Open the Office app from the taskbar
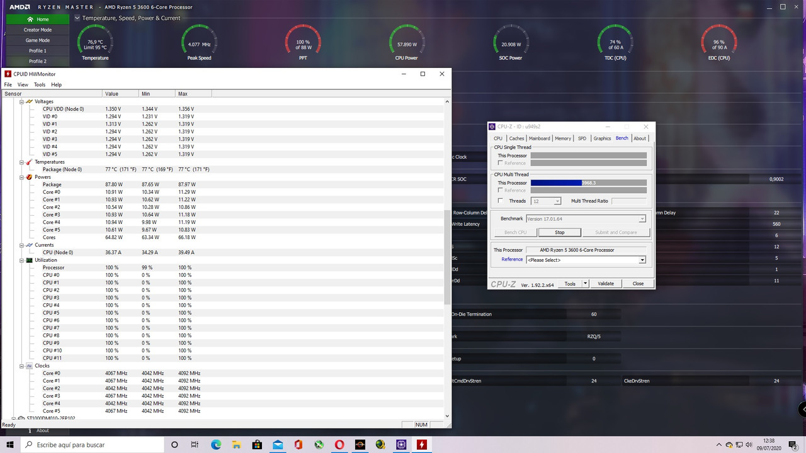 [x=298, y=445]
